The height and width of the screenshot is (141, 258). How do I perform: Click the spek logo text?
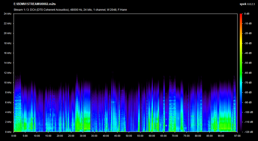243,4
